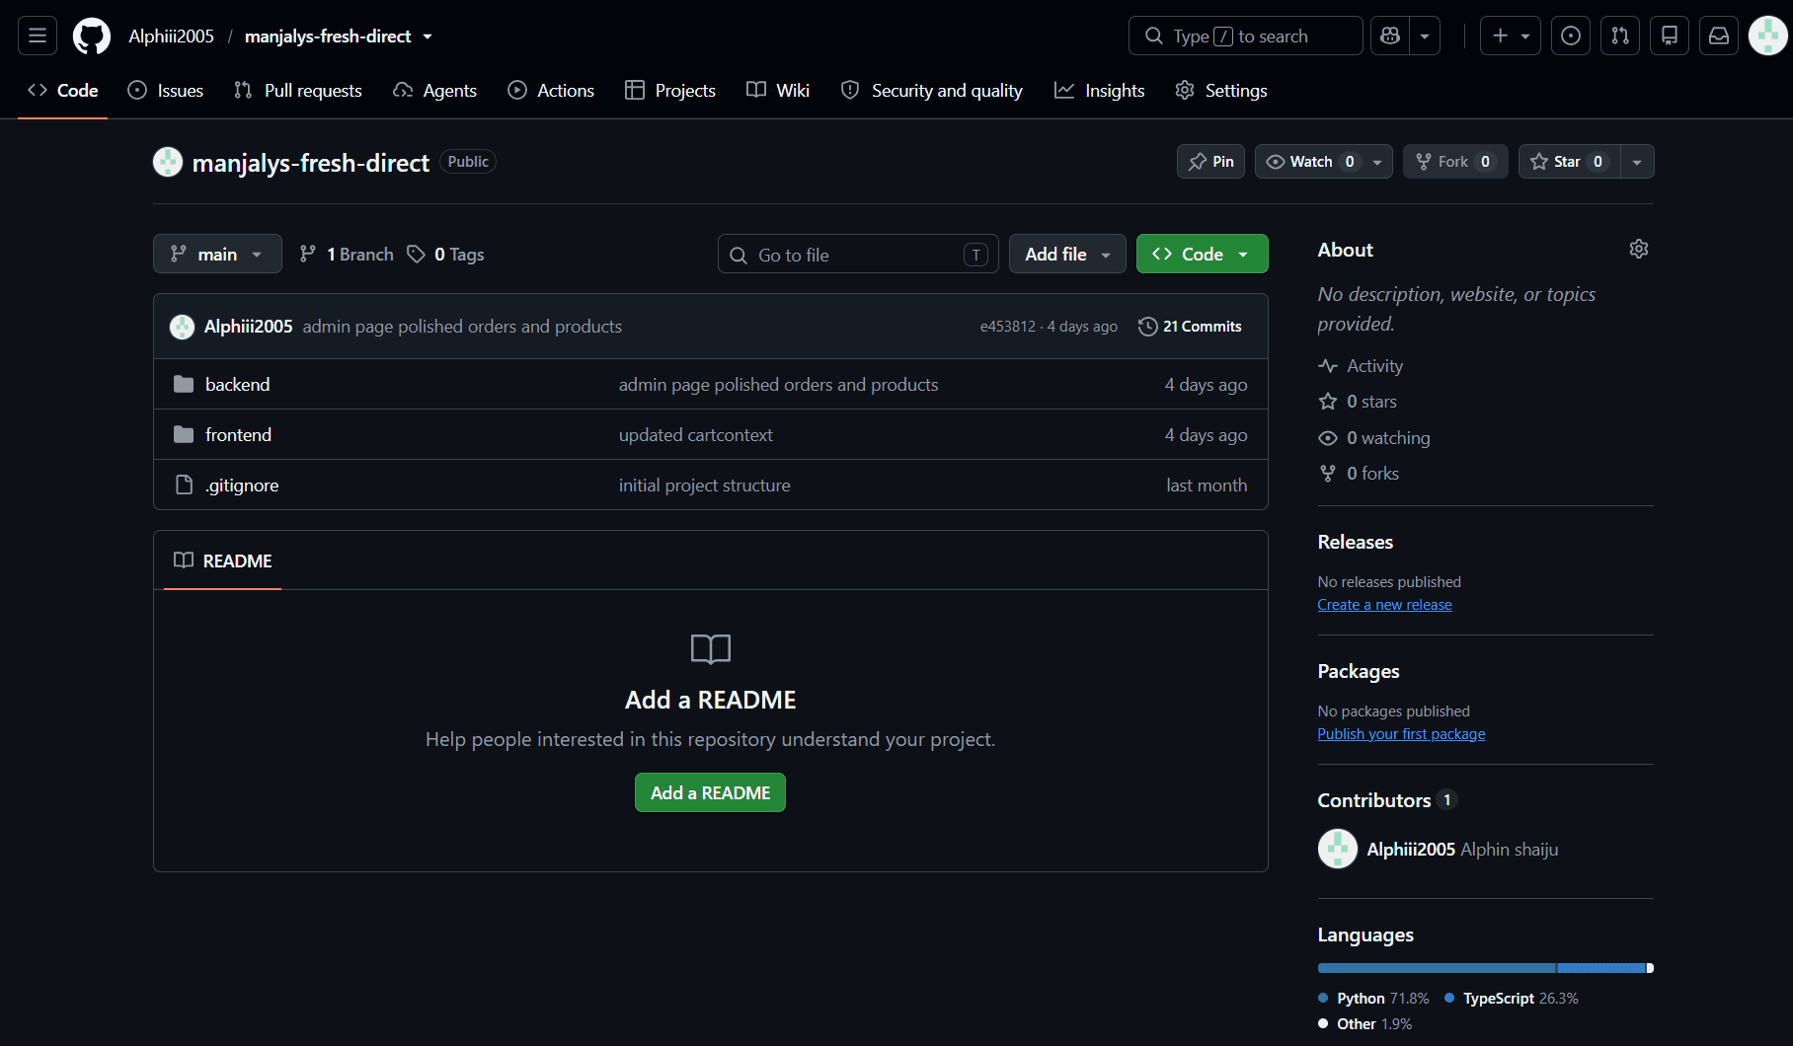View the 21 Commits history

point(1190,327)
